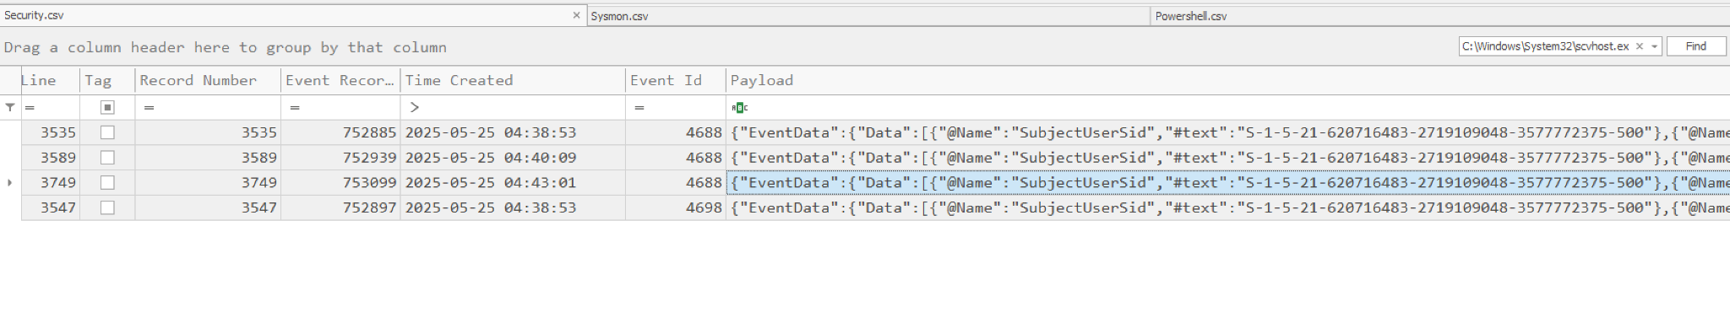Toggle the Tag filter row checkbox
The image size is (1730, 323).
pyautogui.click(x=107, y=107)
